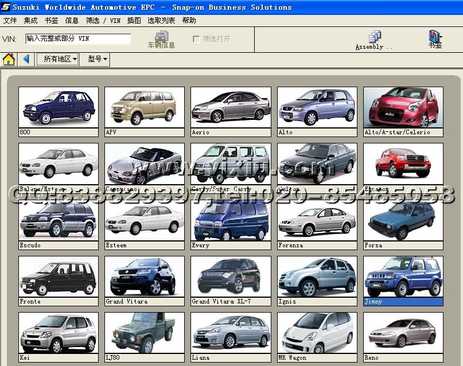Screen dimensions: 463x366
Task: Open the 选取列表 menu
Action: [161, 21]
